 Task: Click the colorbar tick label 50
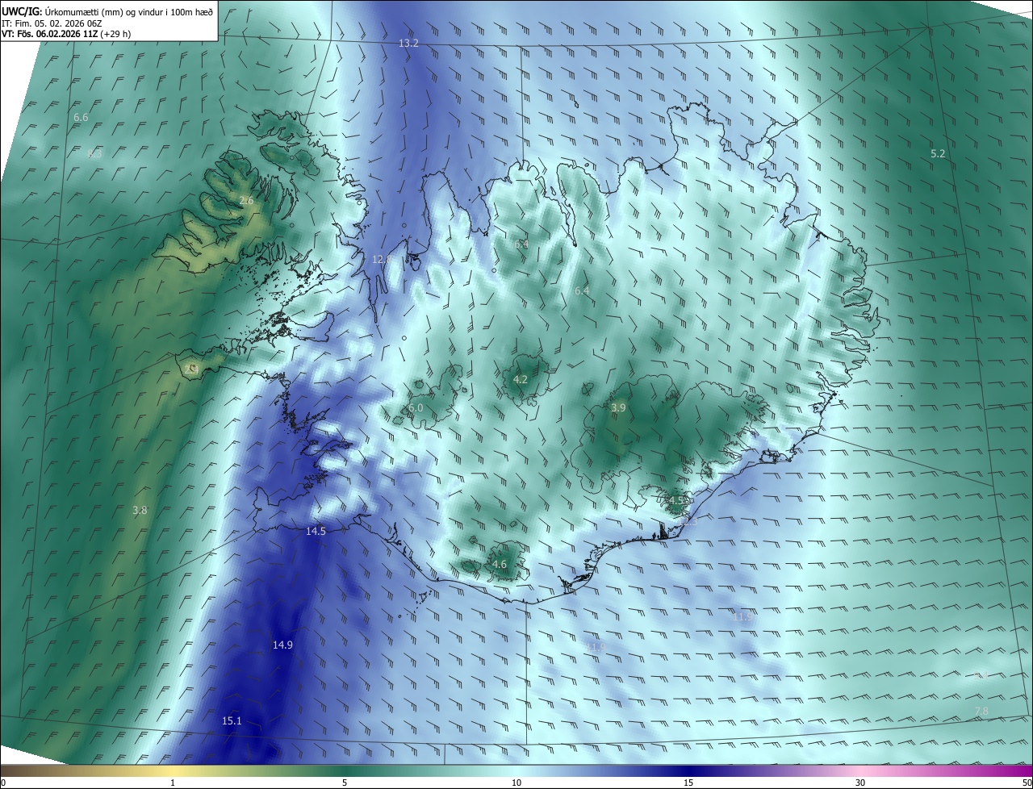[x=1027, y=783]
